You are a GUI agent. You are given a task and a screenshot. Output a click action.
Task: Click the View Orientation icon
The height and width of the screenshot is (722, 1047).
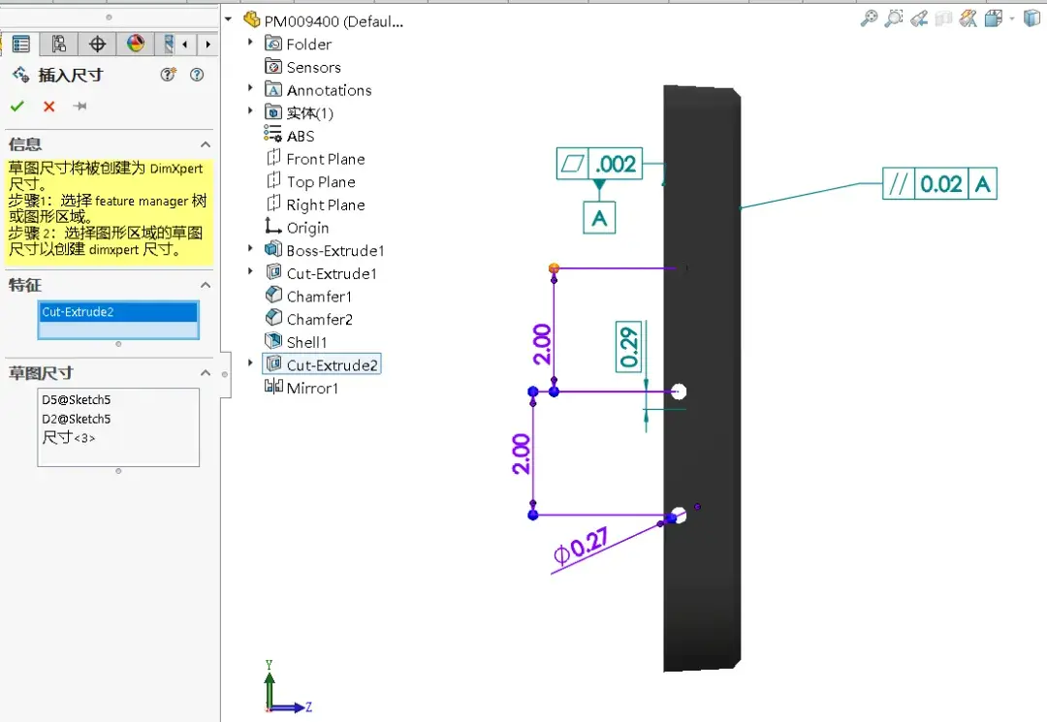tap(992, 18)
